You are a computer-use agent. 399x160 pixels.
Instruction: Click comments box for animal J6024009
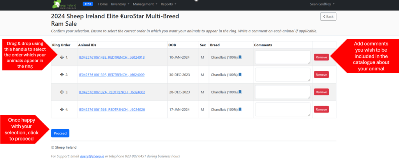[x=283, y=74]
